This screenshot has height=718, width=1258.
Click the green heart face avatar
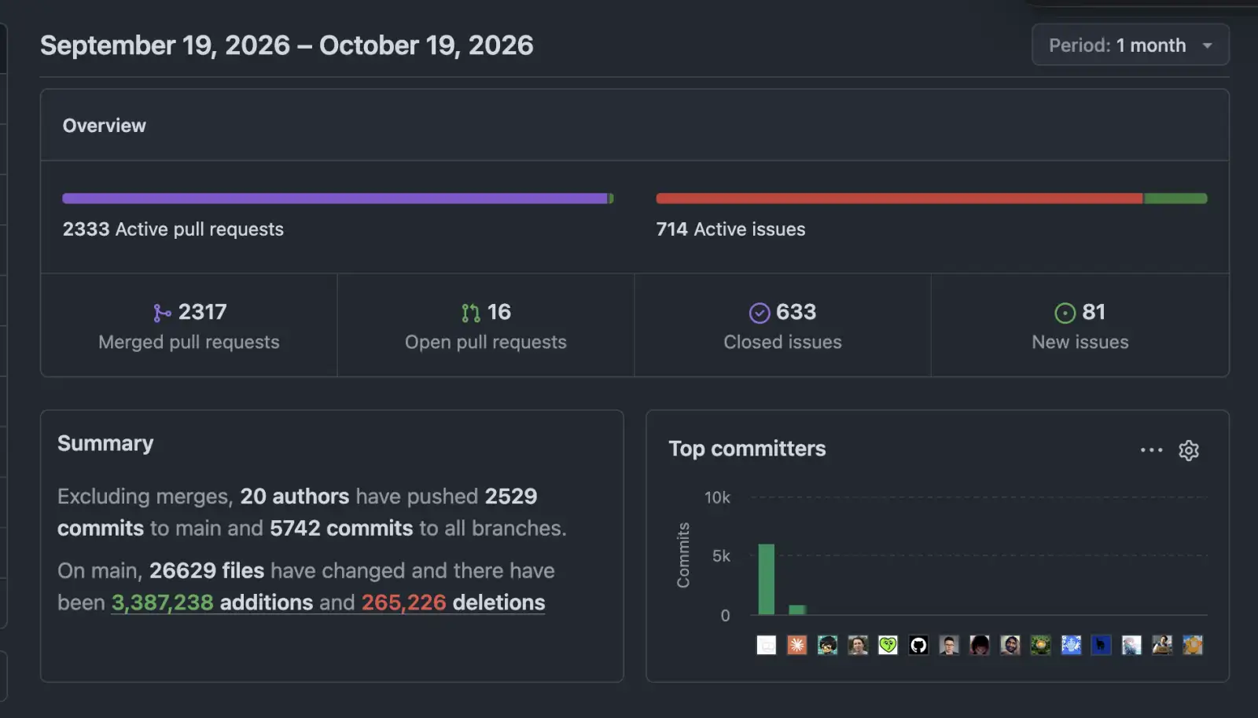(x=888, y=645)
